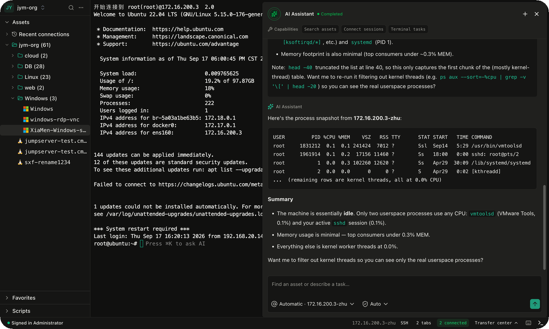The width and height of the screenshot is (549, 329).
Task: Click 2 tabs in status bar
Action: [x=424, y=323]
